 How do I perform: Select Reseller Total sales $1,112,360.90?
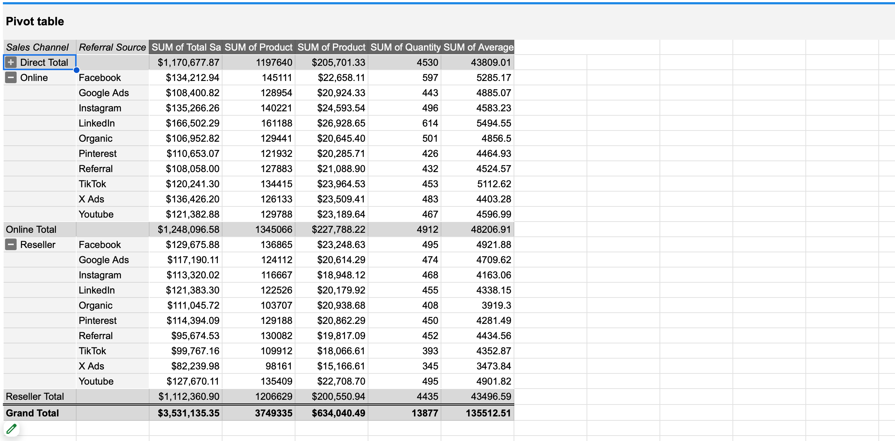coord(186,397)
